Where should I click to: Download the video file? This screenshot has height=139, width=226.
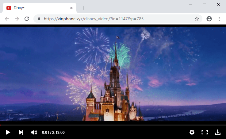pyautogui.click(x=217, y=132)
